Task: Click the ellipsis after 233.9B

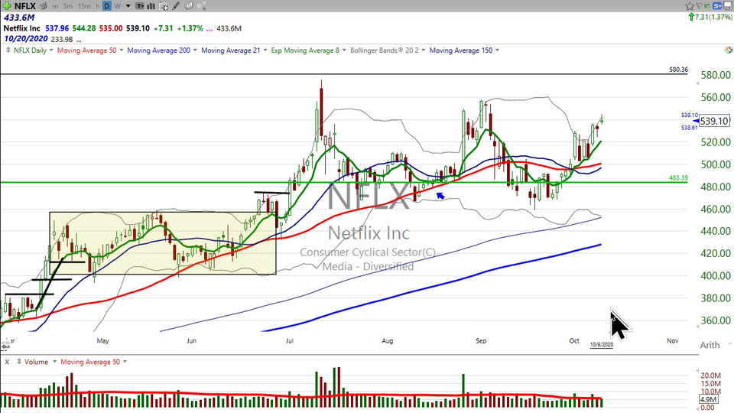Action: point(79,40)
